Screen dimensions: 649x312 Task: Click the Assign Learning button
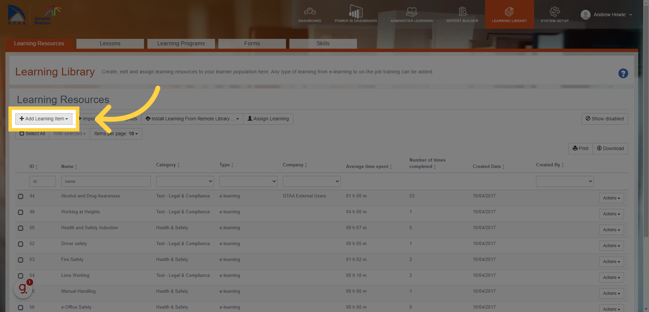(x=268, y=119)
